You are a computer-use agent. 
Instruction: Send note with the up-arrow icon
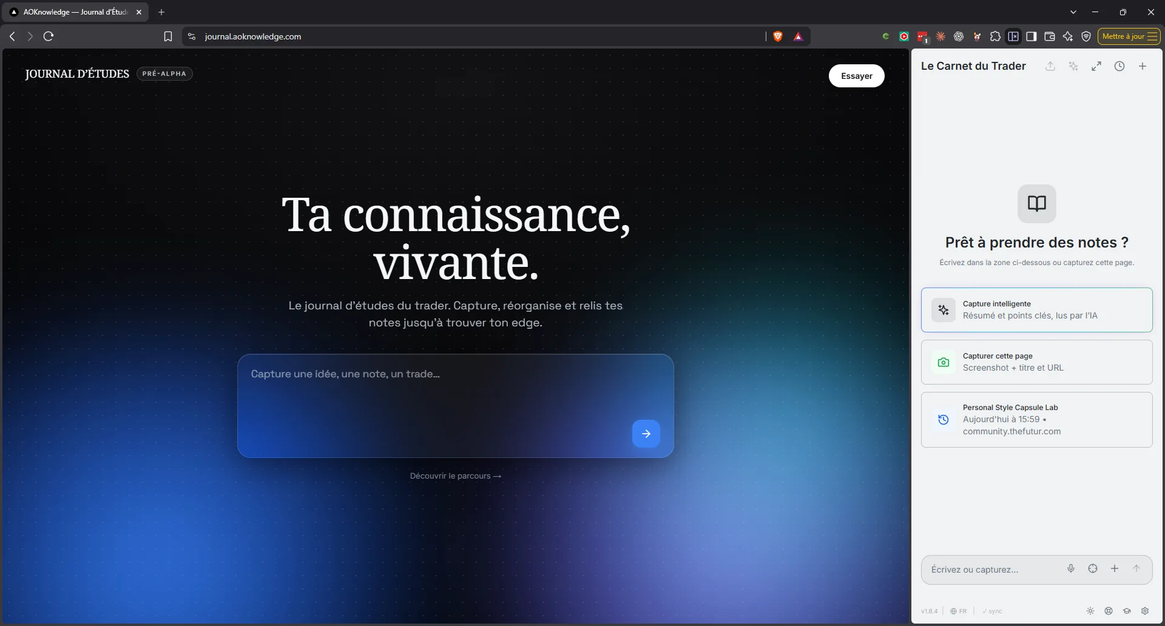1136,568
